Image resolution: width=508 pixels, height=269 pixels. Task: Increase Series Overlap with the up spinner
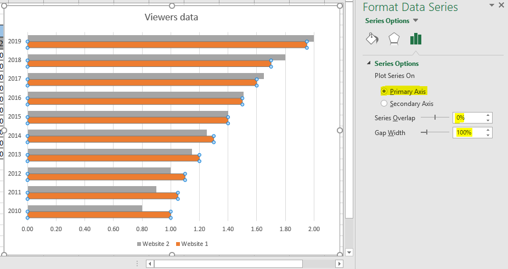pyautogui.click(x=488, y=115)
